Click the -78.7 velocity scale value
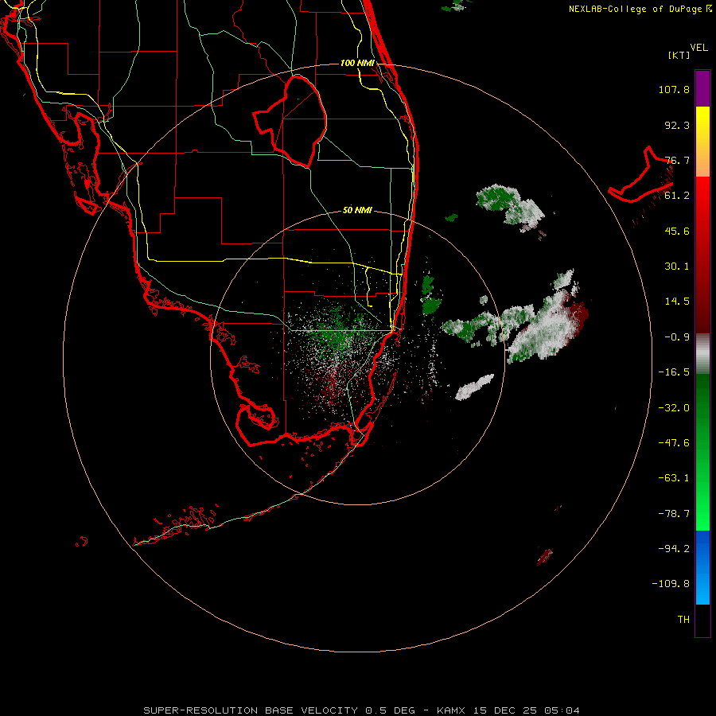Image resolution: width=716 pixels, height=716 pixels. [x=674, y=514]
